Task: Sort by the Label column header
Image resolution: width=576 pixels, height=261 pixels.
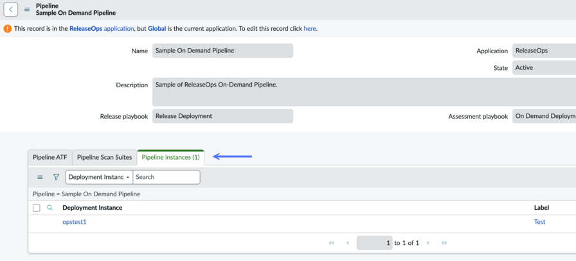Action: (x=541, y=208)
